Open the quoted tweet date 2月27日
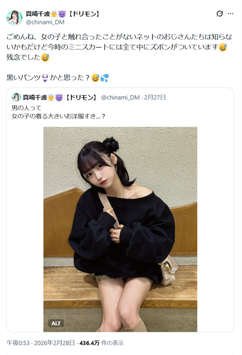Image resolution: width=242 pixels, height=355 pixels. 155,97
